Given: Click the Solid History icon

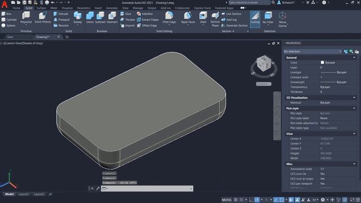Looking at the screenshot, I should 43,17.
